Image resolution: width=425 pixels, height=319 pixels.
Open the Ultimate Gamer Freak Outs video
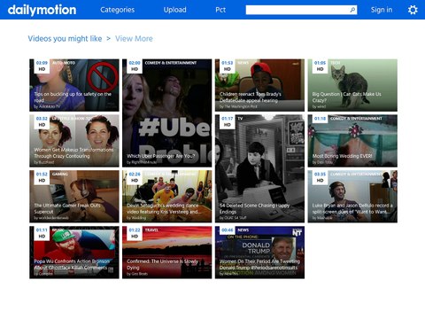pyautogui.click(x=74, y=197)
